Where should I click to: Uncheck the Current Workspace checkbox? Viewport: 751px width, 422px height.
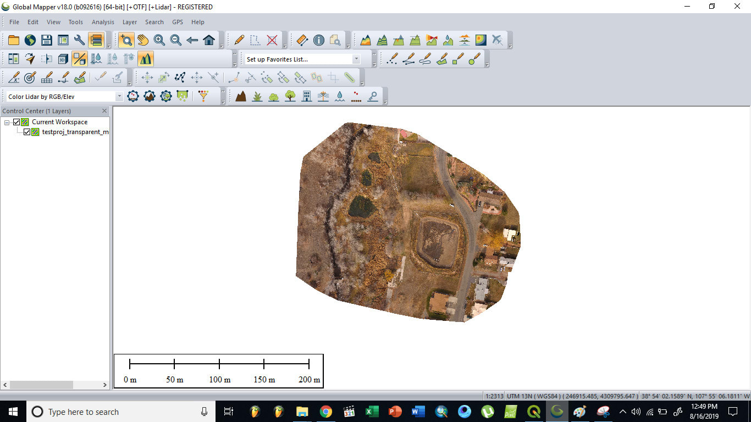click(16, 122)
